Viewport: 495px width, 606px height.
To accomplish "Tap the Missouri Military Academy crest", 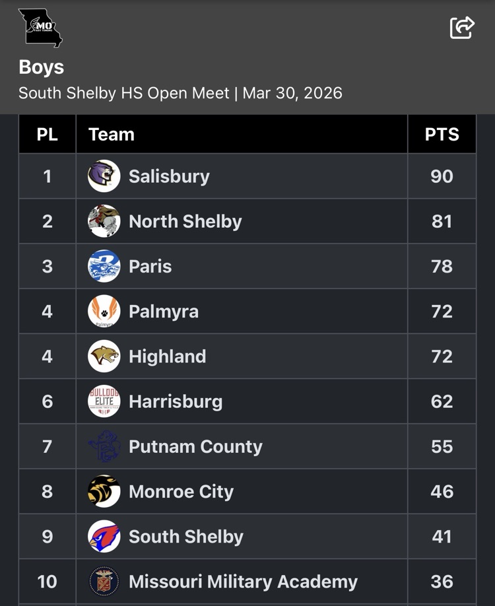I will [104, 582].
